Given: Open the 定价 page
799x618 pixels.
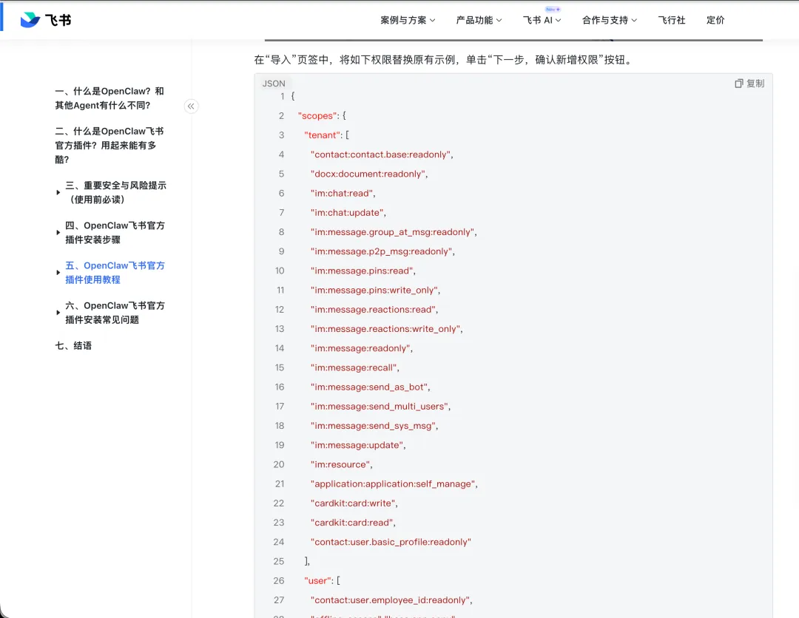Looking at the screenshot, I should coord(715,21).
